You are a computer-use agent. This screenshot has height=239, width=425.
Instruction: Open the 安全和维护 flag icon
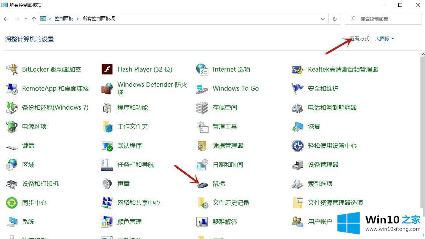[x=298, y=89]
